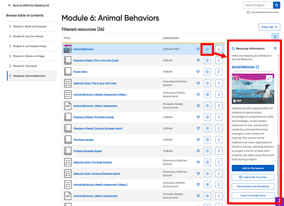The image size is (284, 206).
Task: Click Copy to Google Drive button
Action: coord(253,195)
